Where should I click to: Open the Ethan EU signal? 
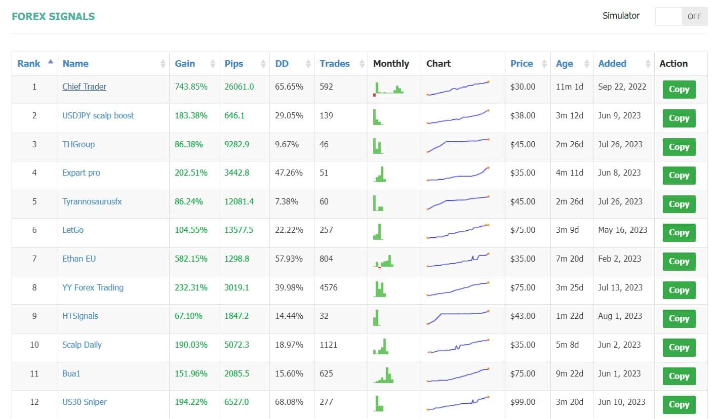(x=79, y=259)
